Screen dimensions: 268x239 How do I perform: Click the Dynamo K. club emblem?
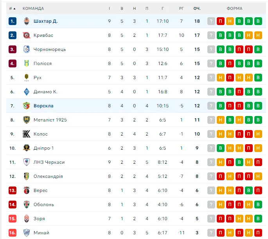[27, 92]
